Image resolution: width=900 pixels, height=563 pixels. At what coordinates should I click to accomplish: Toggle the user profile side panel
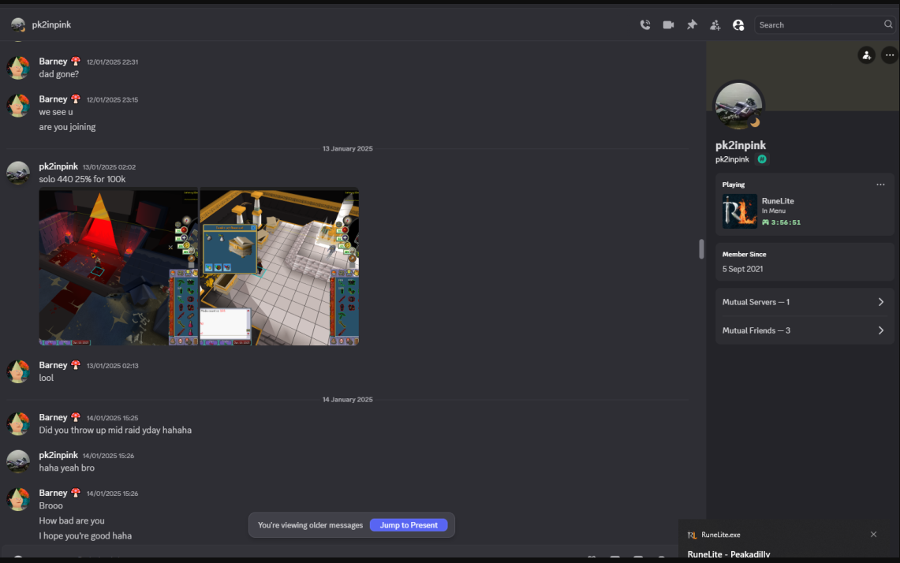[738, 24]
